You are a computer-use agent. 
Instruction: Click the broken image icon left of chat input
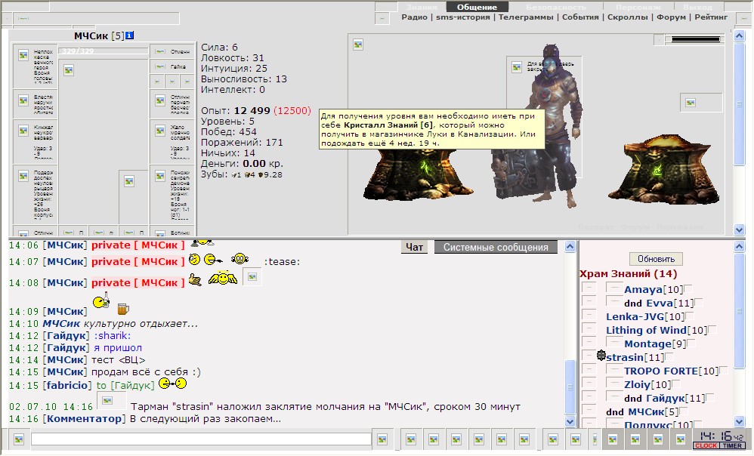[19, 439]
